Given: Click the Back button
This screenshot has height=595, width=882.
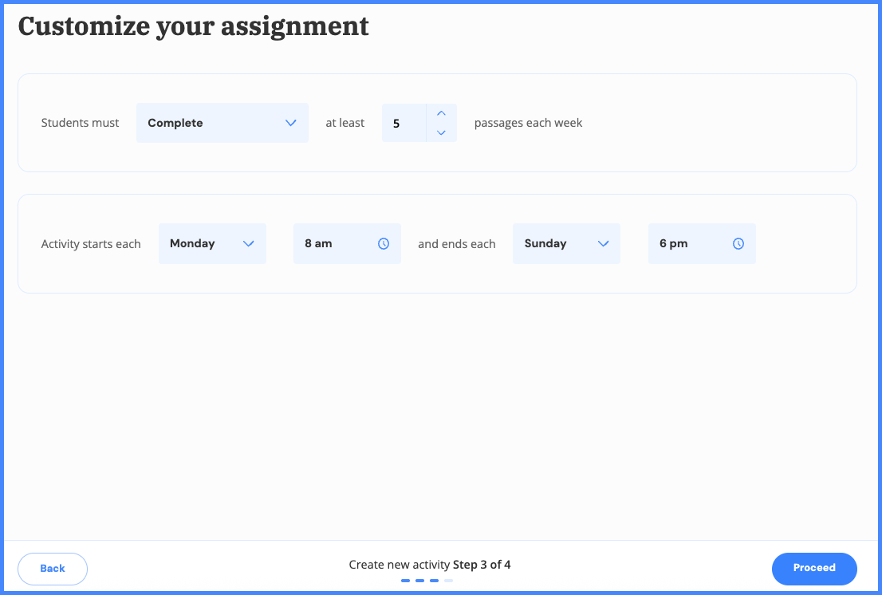Looking at the screenshot, I should (52, 568).
